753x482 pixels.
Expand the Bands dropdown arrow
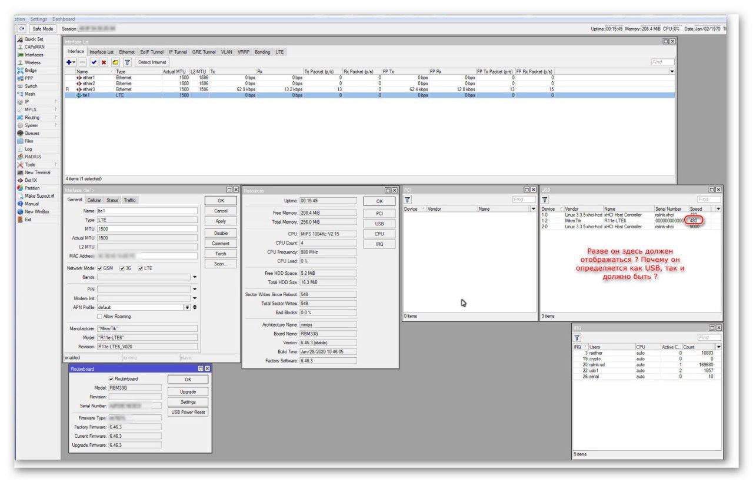(195, 277)
